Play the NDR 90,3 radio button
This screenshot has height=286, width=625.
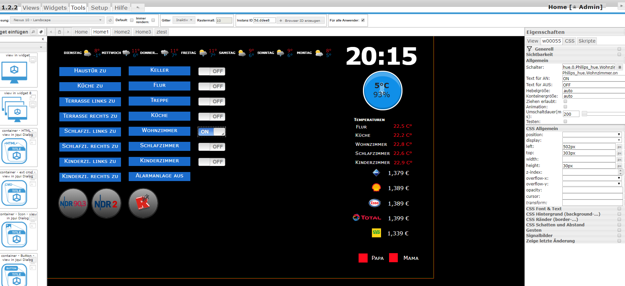tap(73, 203)
